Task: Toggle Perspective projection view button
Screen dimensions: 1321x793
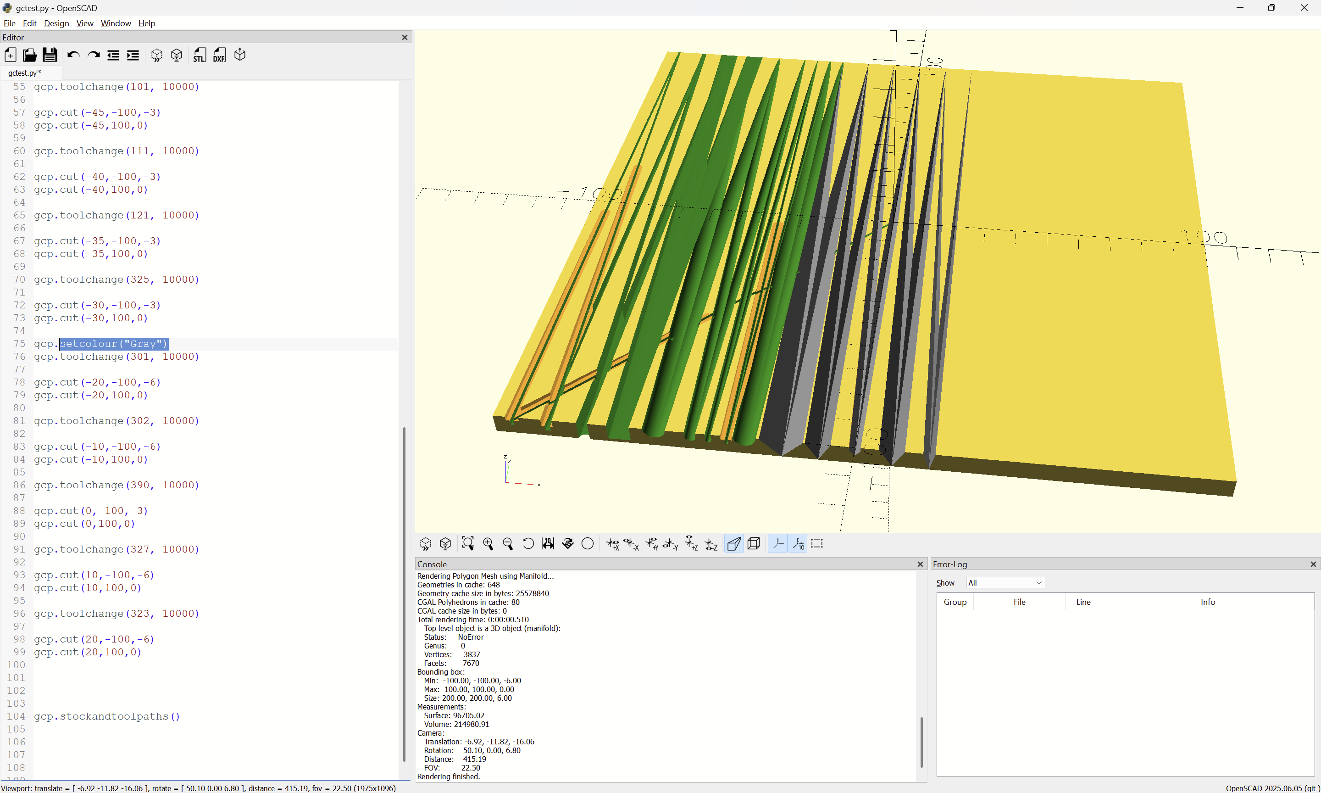Action: [x=733, y=543]
